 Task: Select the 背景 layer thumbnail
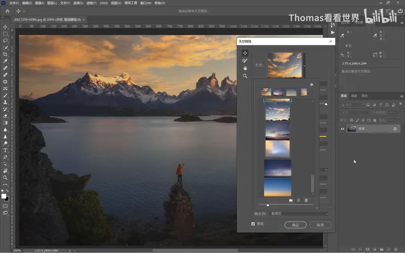(352, 129)
